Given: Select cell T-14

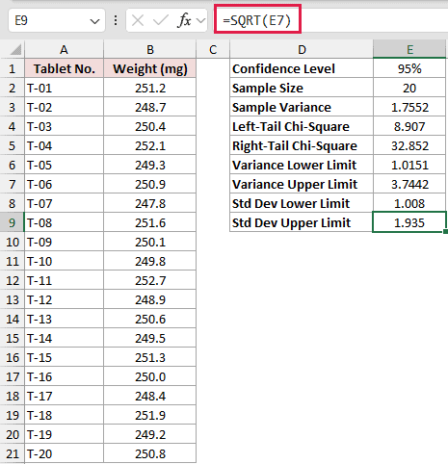Looking at the screenshot, I should pyautogui.click(x=65, y=338).
